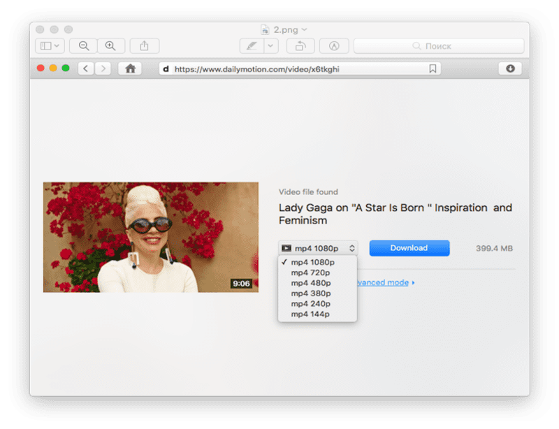The width and height of the screenshot is (559, 429).
Task: Go to the browser home icon
Action: 129,68
